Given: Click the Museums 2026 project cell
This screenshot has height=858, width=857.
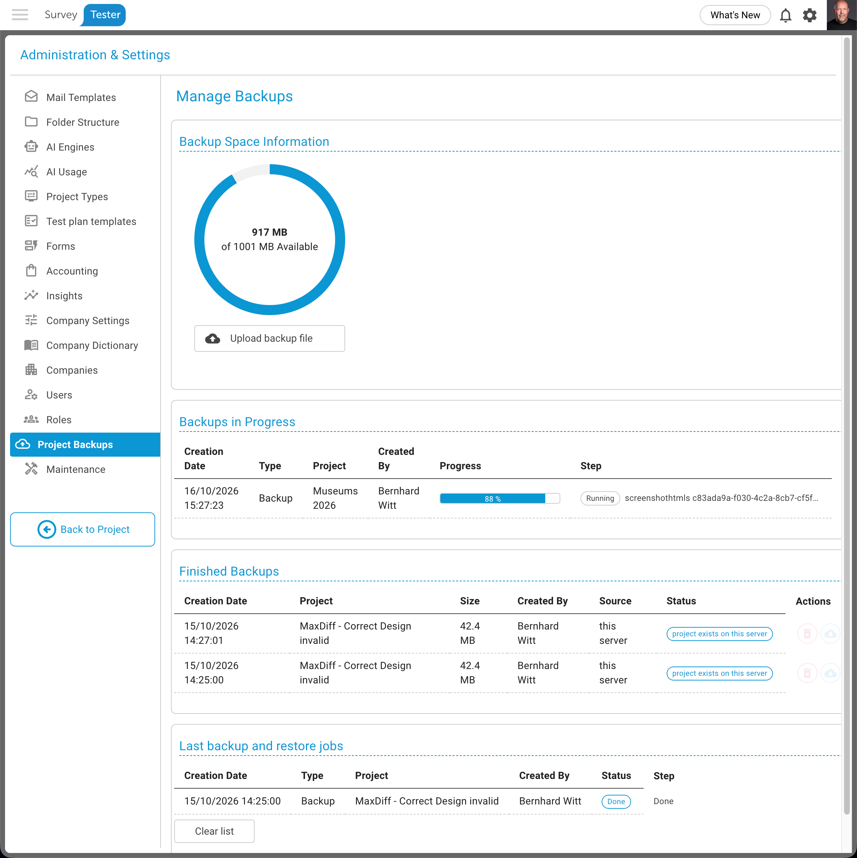Looking at the screenshot, I should (335, 498).
